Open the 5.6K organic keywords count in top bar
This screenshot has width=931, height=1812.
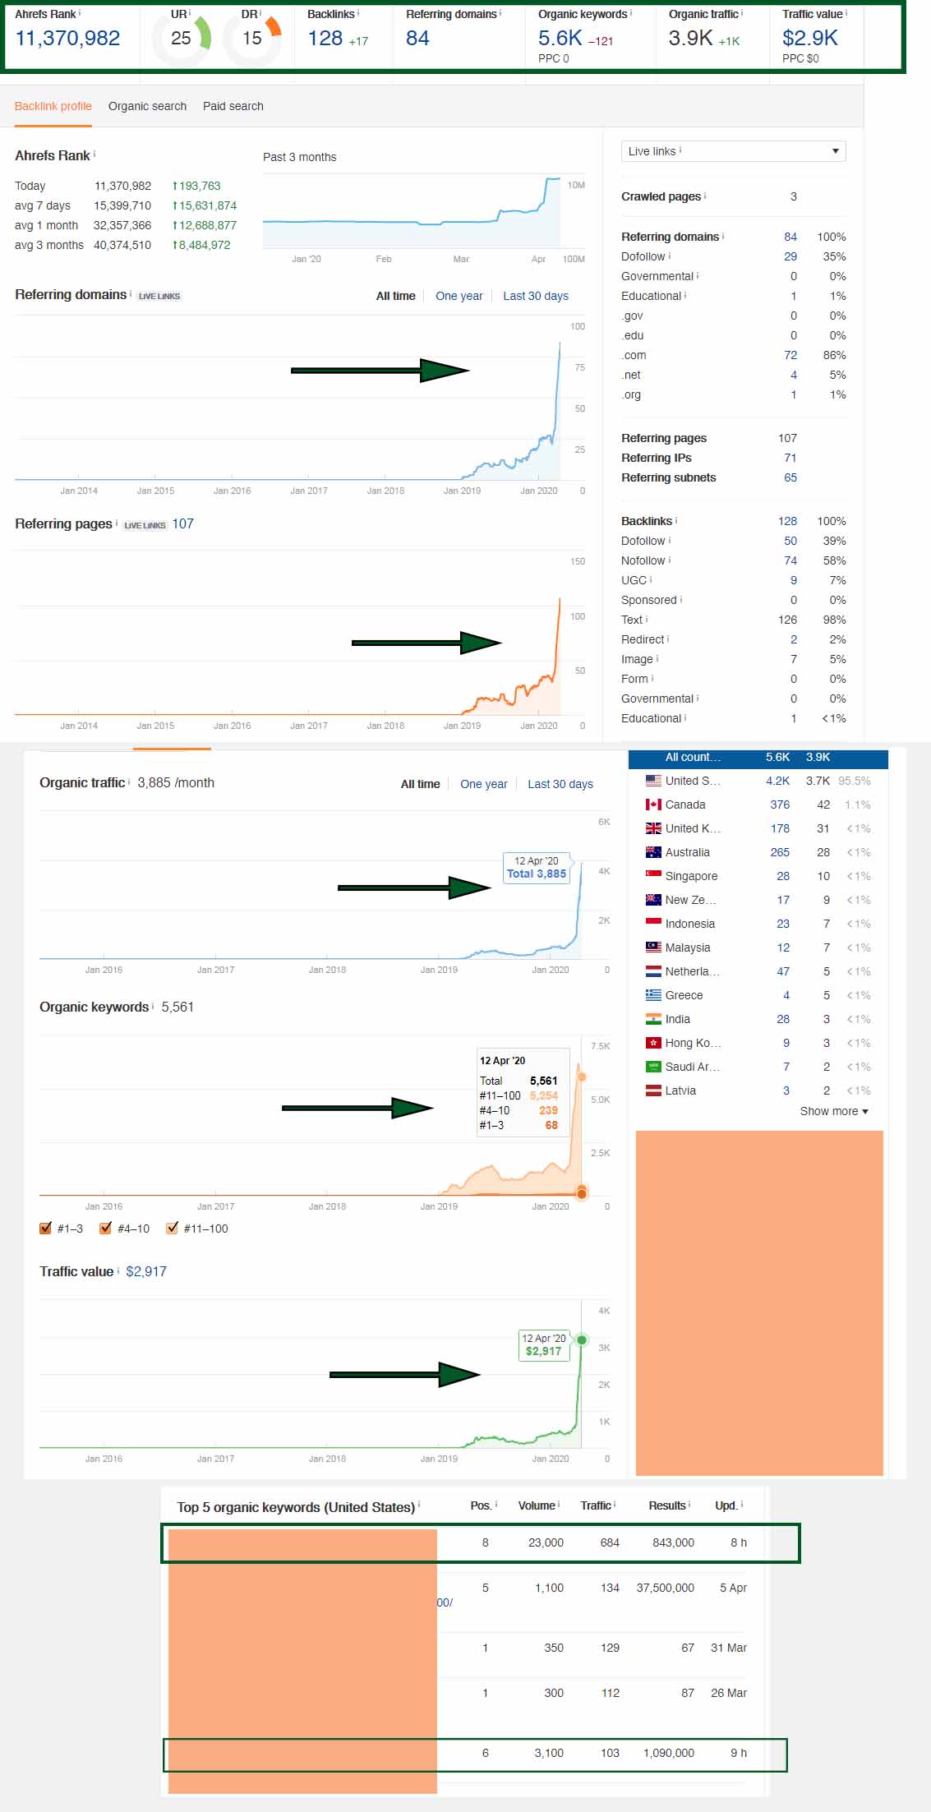[560, 38]
